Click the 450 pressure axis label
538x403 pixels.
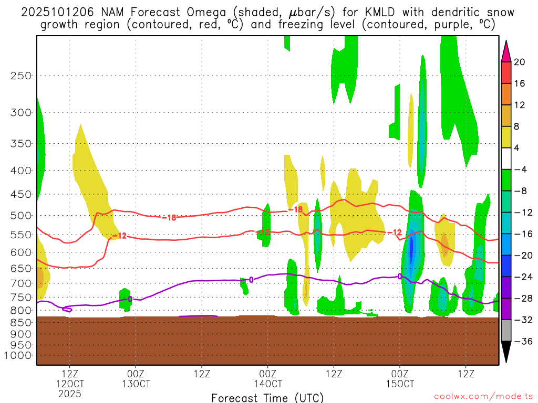(21, 194)
